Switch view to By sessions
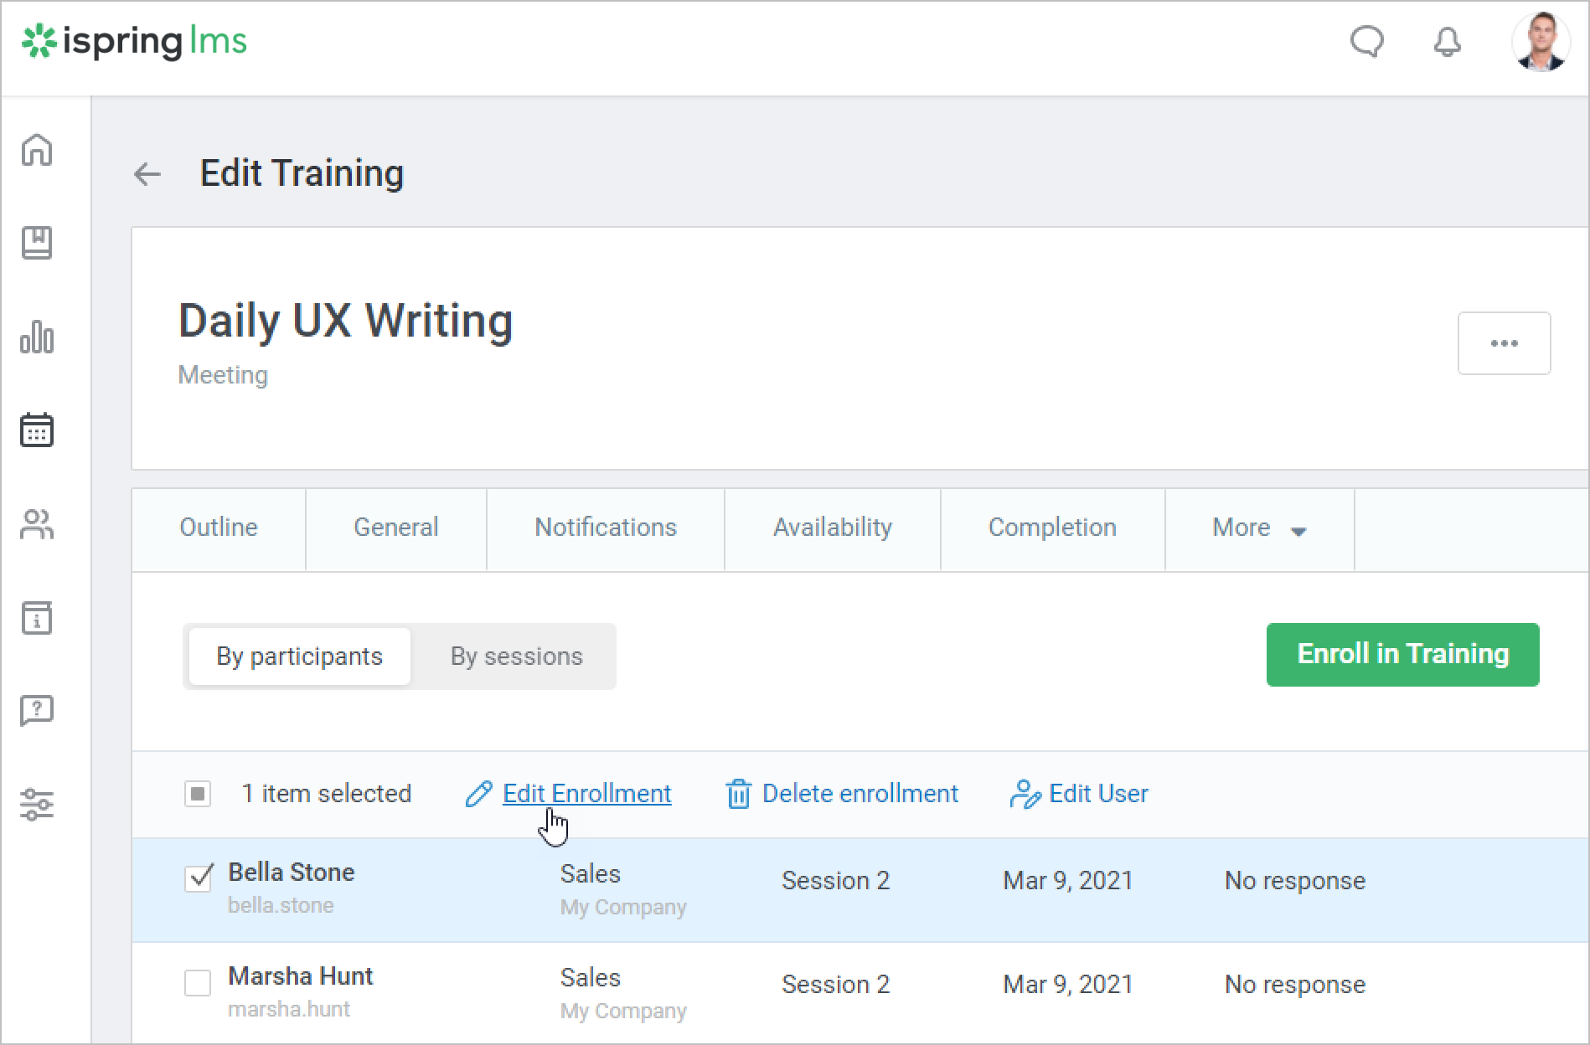Viewport: 1590px width, 1045px height. (516, 656)
